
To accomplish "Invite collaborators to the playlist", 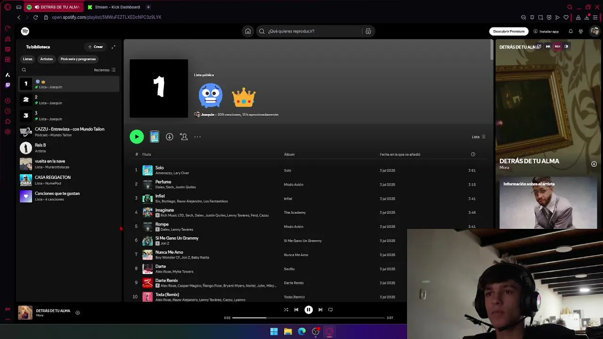I will (x=184, y=137).
